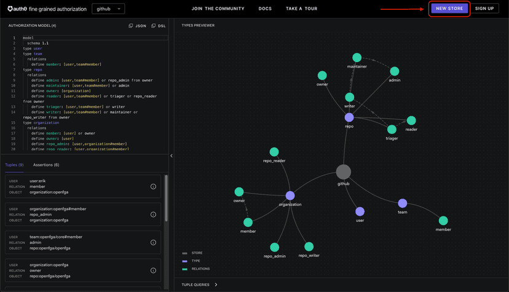Image resolution: width=509 pixels, height=292 pixels.
Task: Click the gray github store node
Action: coord(344,172)
